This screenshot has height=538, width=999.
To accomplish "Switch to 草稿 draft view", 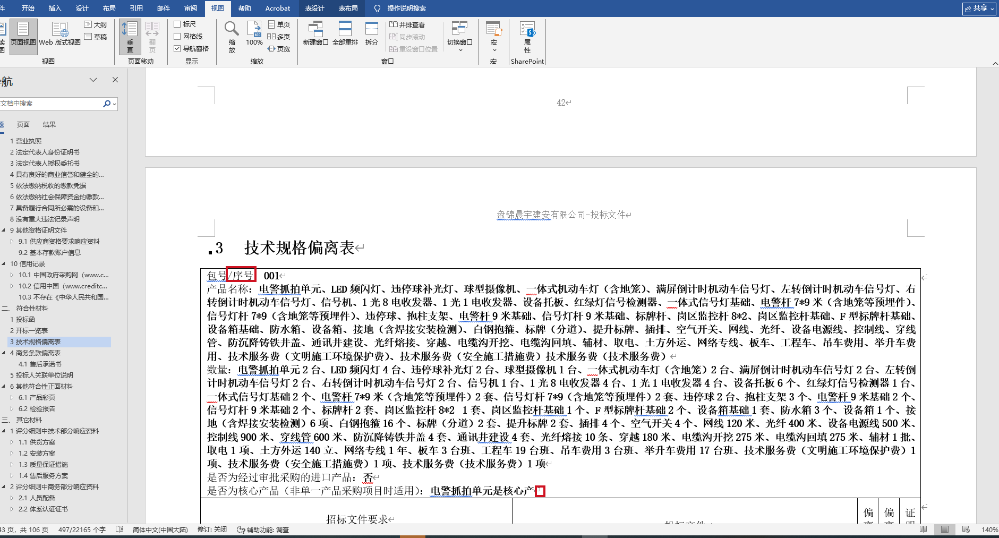I will click(x=96, y=37).
